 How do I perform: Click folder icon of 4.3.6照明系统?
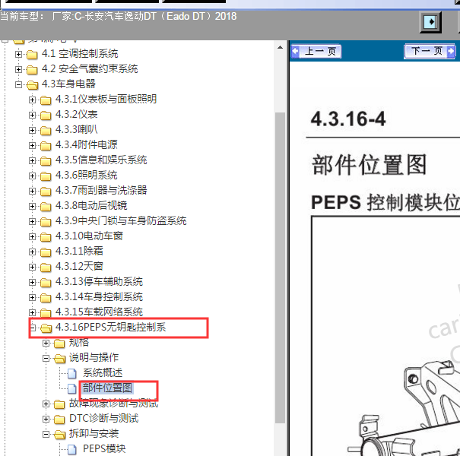coord(46,176)
